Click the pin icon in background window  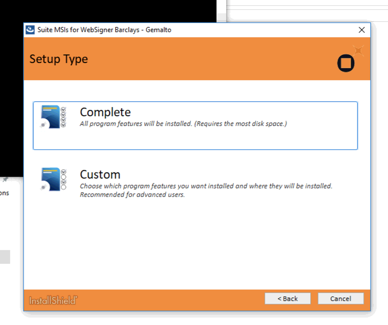click(5, 179)
